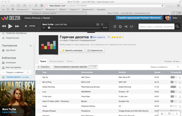Image resolution: width=182 pixels, height=116 pixels.
Task: Reload the page icon
Action: click(162, 6)
